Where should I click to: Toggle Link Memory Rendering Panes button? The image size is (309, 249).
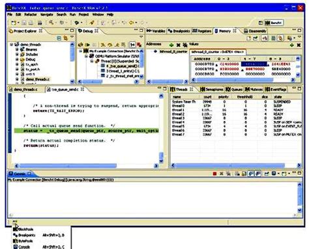coord(280,38)
